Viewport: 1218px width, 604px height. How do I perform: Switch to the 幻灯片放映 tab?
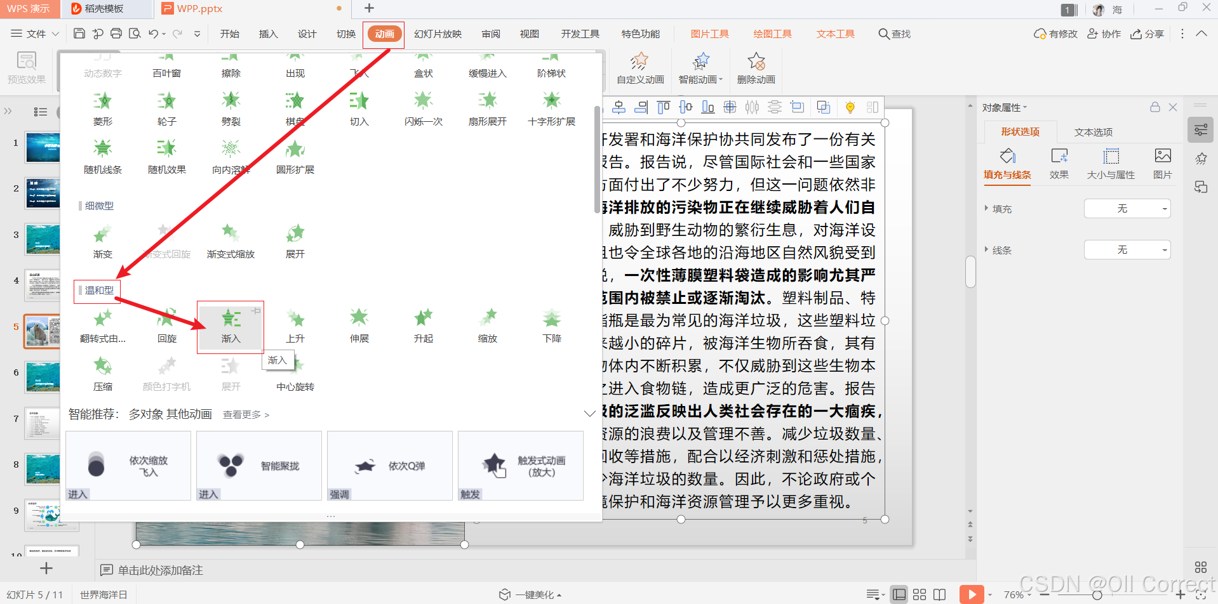pyautogui.click(x=438, y=34)
